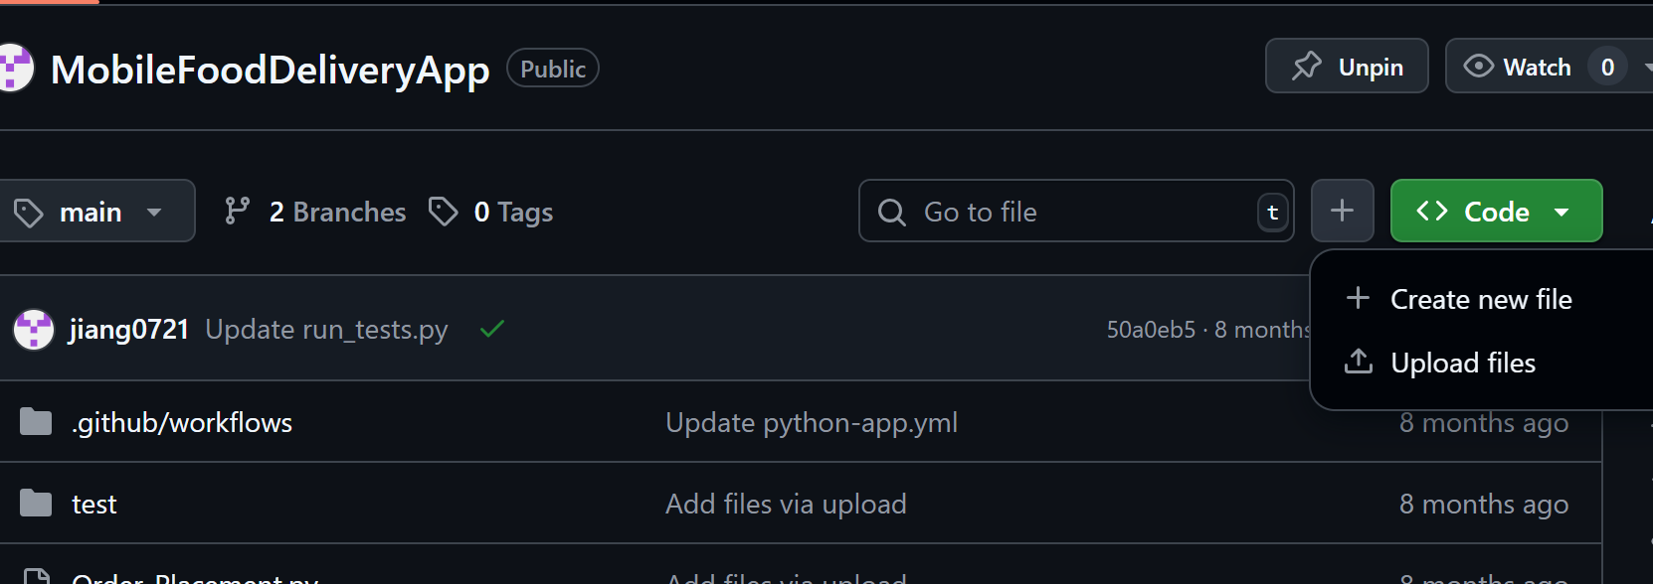
Task: Open the main branch selector dropdown
Action: [x=95, y=211]
